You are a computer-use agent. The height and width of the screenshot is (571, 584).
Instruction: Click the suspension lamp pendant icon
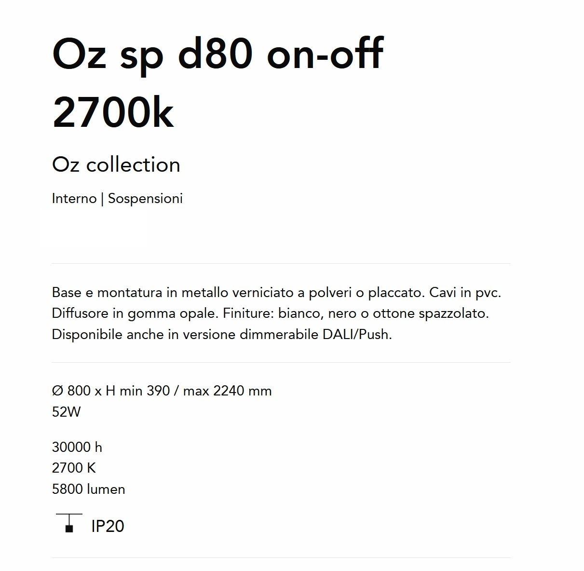click(x=69, y=523)
